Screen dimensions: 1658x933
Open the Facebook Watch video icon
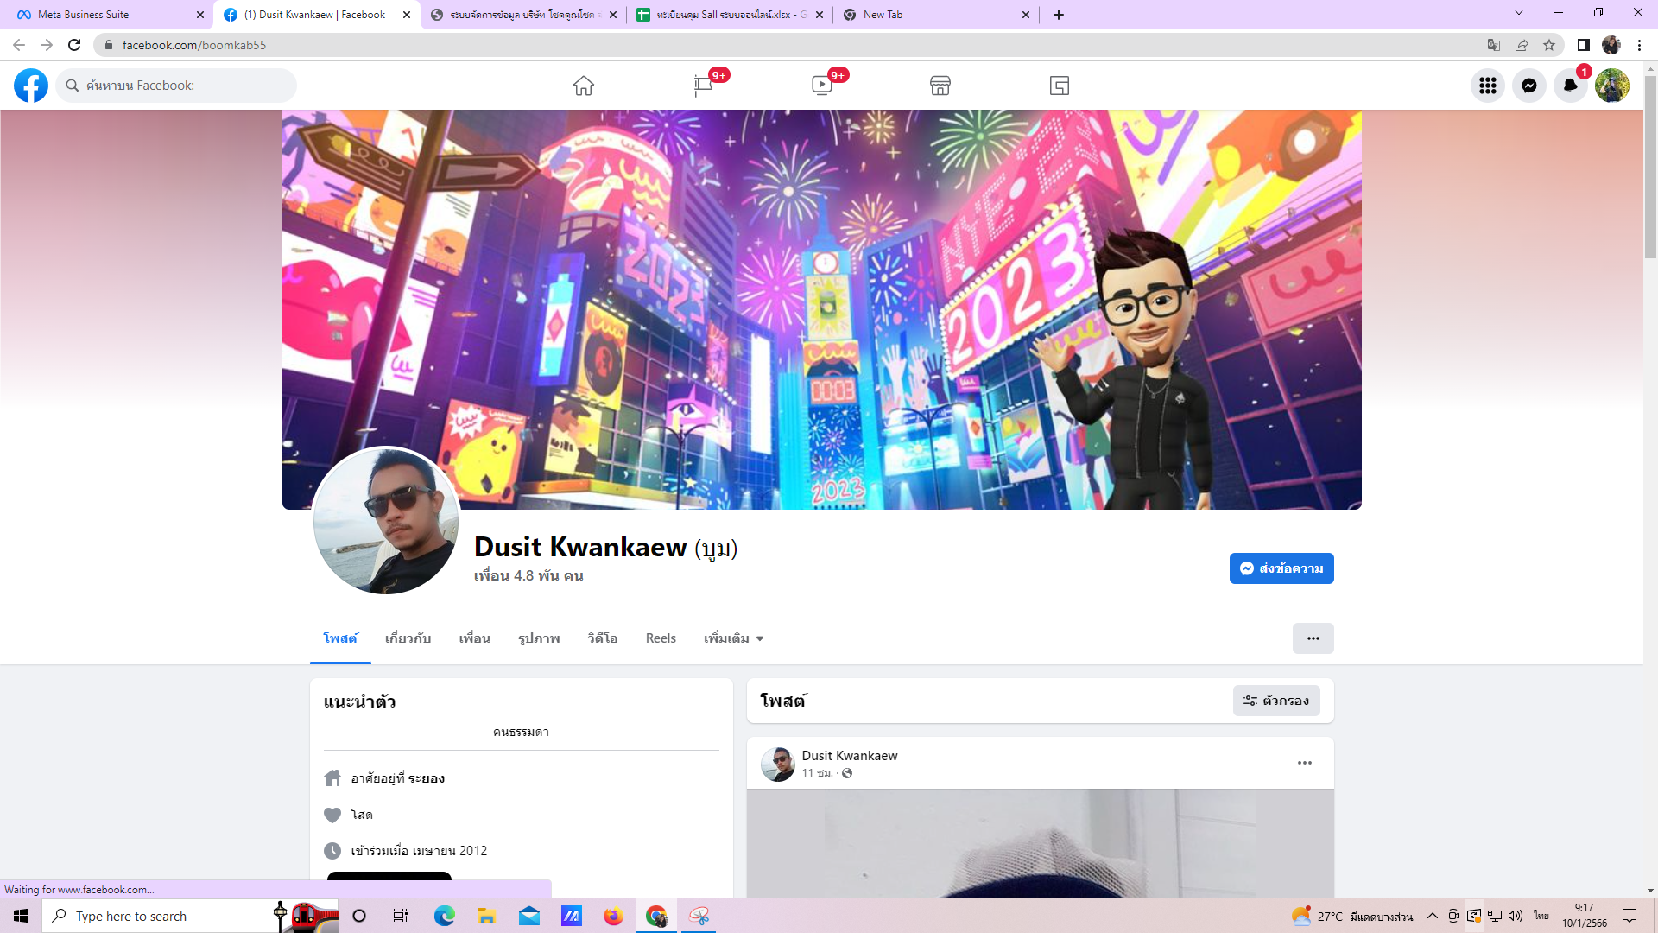pos(821,86)
